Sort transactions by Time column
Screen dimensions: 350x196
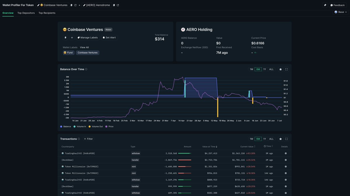[x=268, y=146]
